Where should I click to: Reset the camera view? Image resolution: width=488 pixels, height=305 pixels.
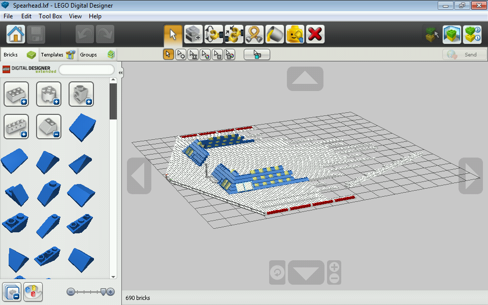[x=277, y=272]
